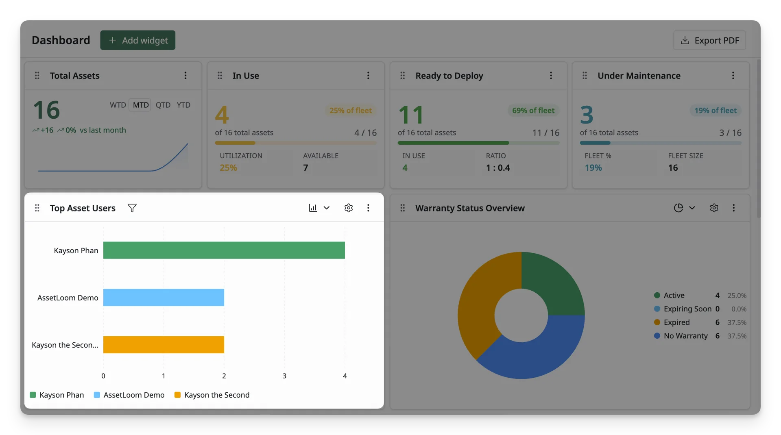This screenshot has height=435, width=781.
Task: Grab the Total Assets drag handle
Action: (x=37, y=76)
